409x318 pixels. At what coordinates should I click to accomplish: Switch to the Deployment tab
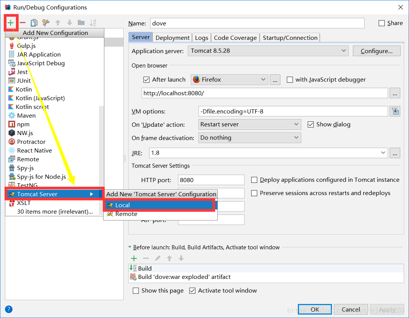click(172, 38)
